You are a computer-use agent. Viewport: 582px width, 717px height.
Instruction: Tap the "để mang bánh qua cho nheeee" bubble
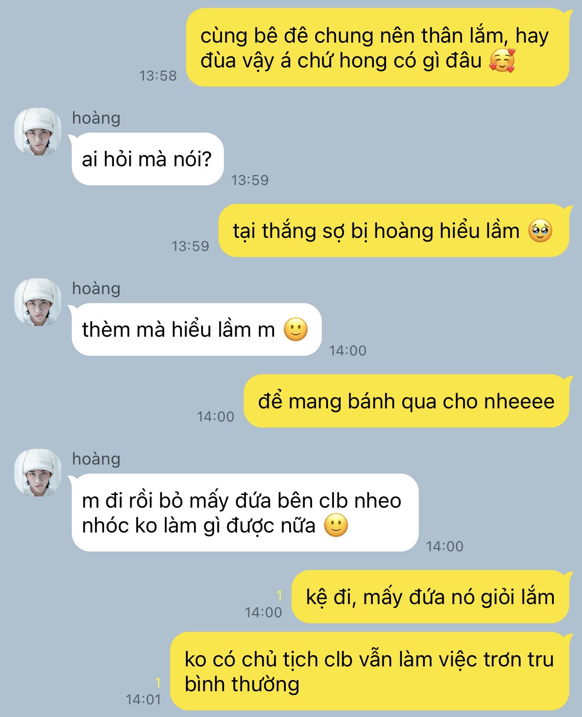[406, 401]
